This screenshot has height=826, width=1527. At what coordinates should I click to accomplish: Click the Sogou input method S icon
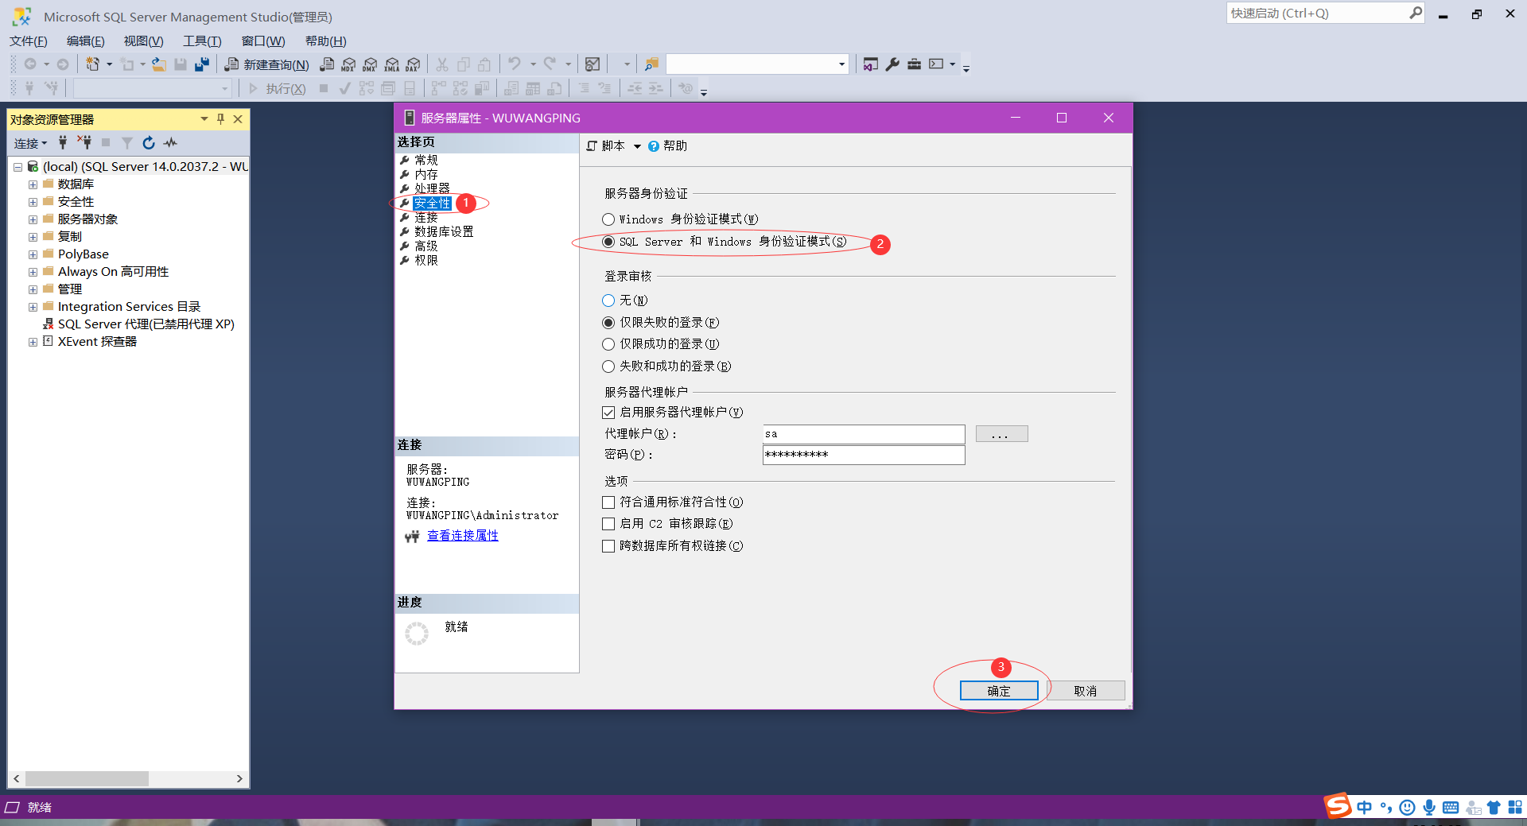pos(1338,806)
